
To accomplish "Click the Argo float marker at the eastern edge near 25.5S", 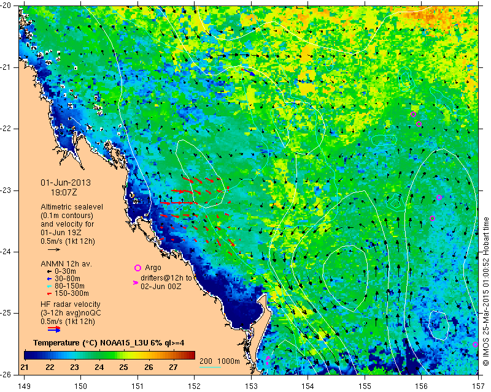I will [475, 344].
